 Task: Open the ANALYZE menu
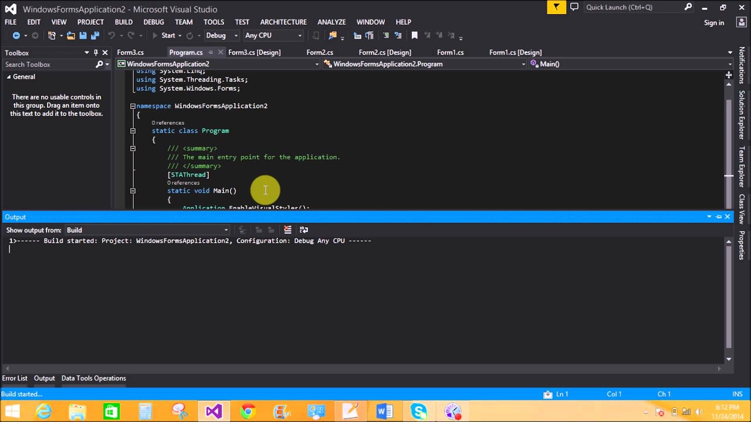(x=331, y=22)
